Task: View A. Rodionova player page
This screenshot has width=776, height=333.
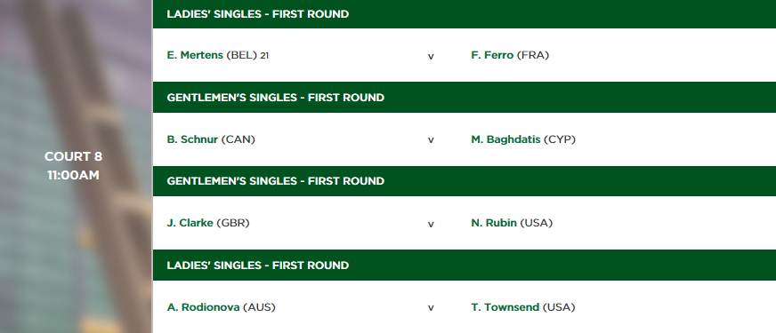Action: pos(204,307)
